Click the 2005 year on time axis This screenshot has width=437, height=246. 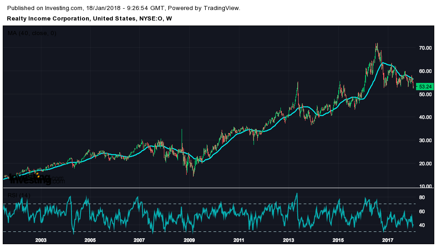click(90, 240)
